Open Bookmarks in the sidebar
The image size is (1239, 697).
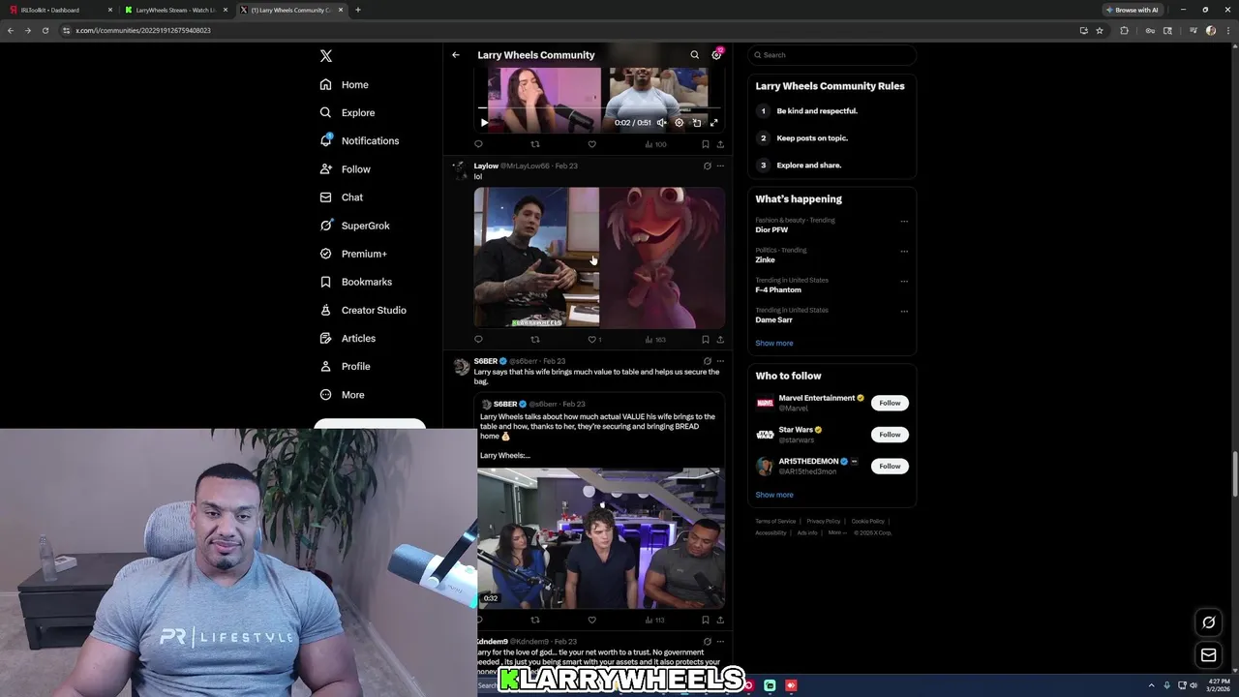(356, 282)
